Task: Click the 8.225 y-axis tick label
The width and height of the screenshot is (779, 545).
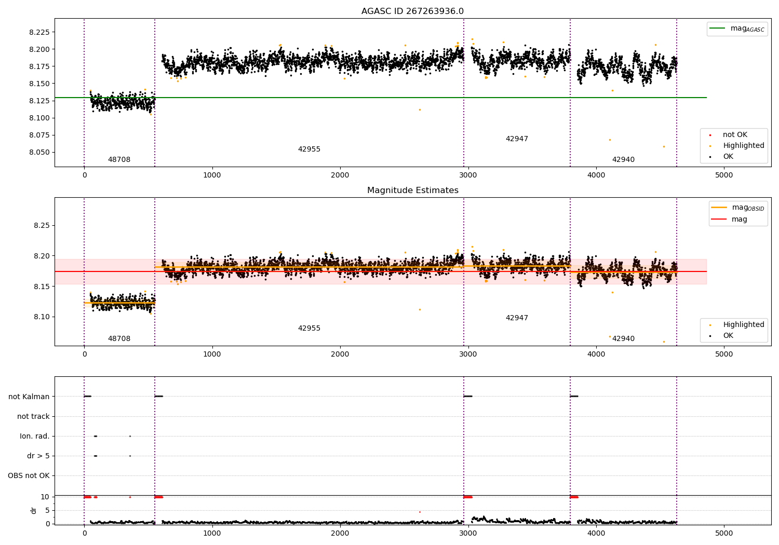Action: coord(39,32)
